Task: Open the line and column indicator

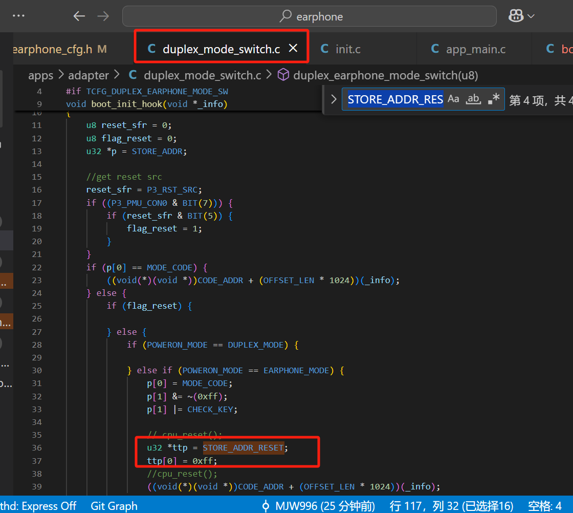Action: [451, 506]
